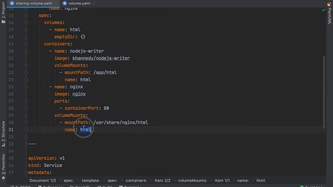Viewport: 333px width, 187px height.
Task: Place cursor on emptyDir: {} line
Action: tap(70, 37)
